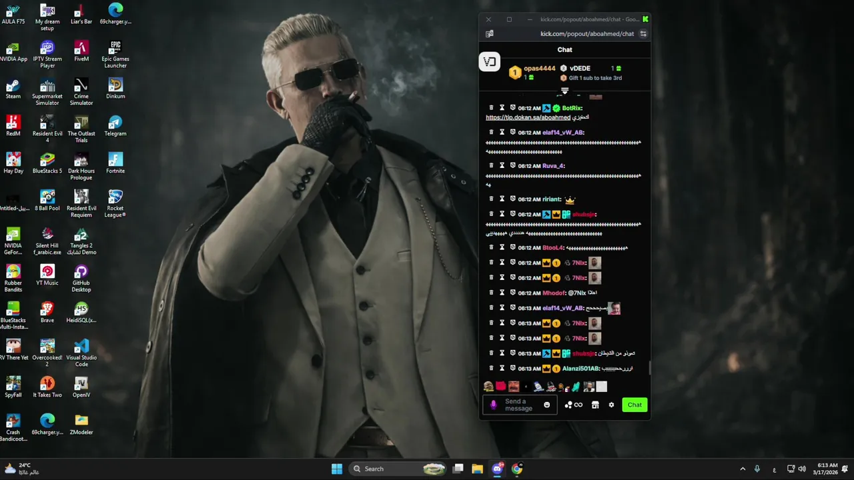
Task: Open the weather widget showing 24°C
Action: tap(21, 469)
